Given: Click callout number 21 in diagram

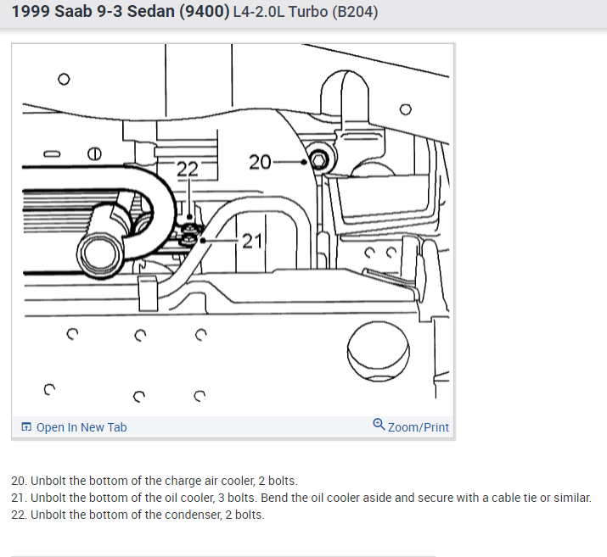Looking at the screenshot, I should (252, 241).
